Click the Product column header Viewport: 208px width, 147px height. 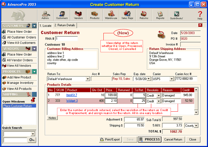point(78,90)
